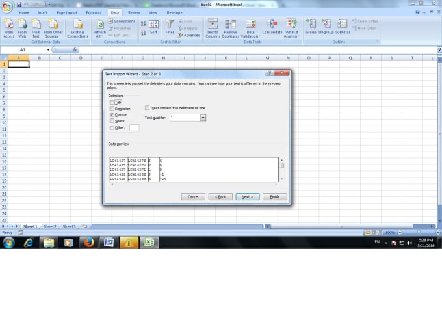442x318 pixels.
Task: Switch to Page Layout view icon
Action: pos(374,233)
